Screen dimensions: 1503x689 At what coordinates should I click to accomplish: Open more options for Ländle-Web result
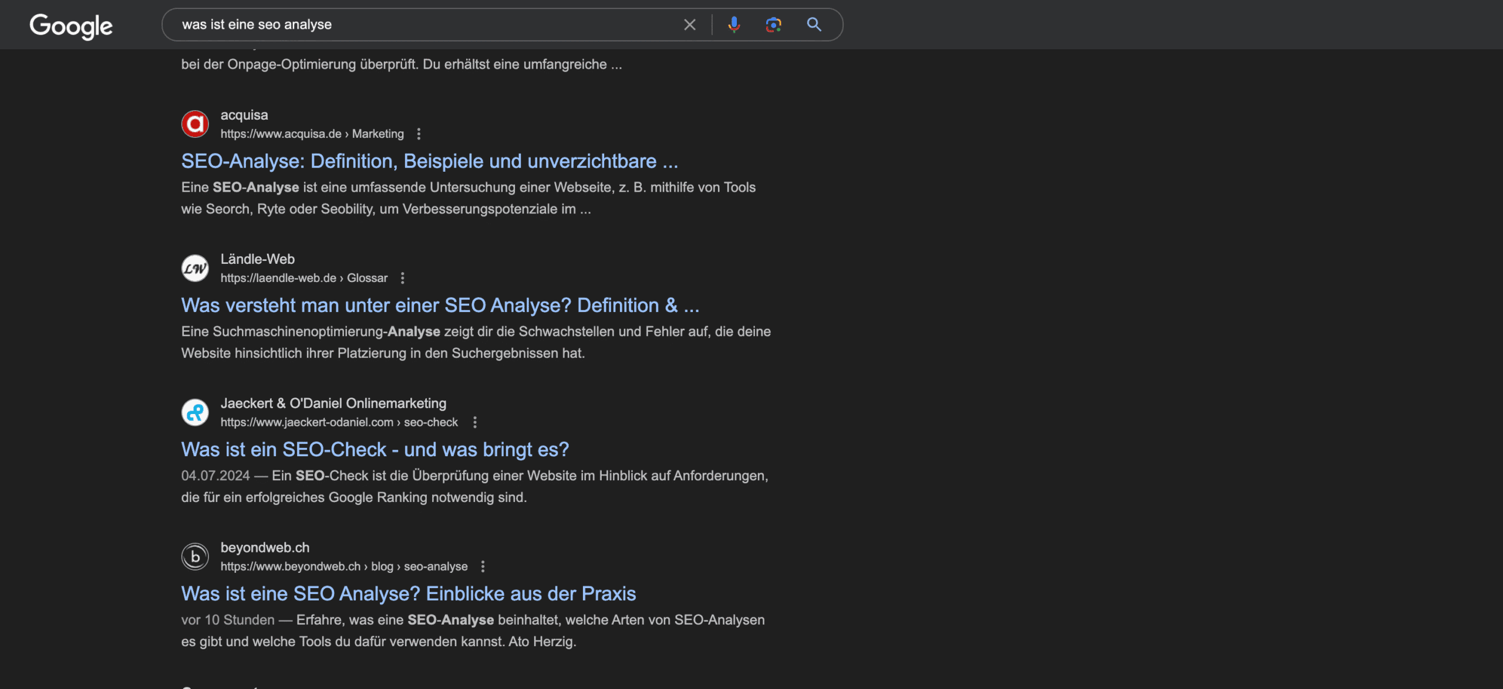(x=402, y=278)
